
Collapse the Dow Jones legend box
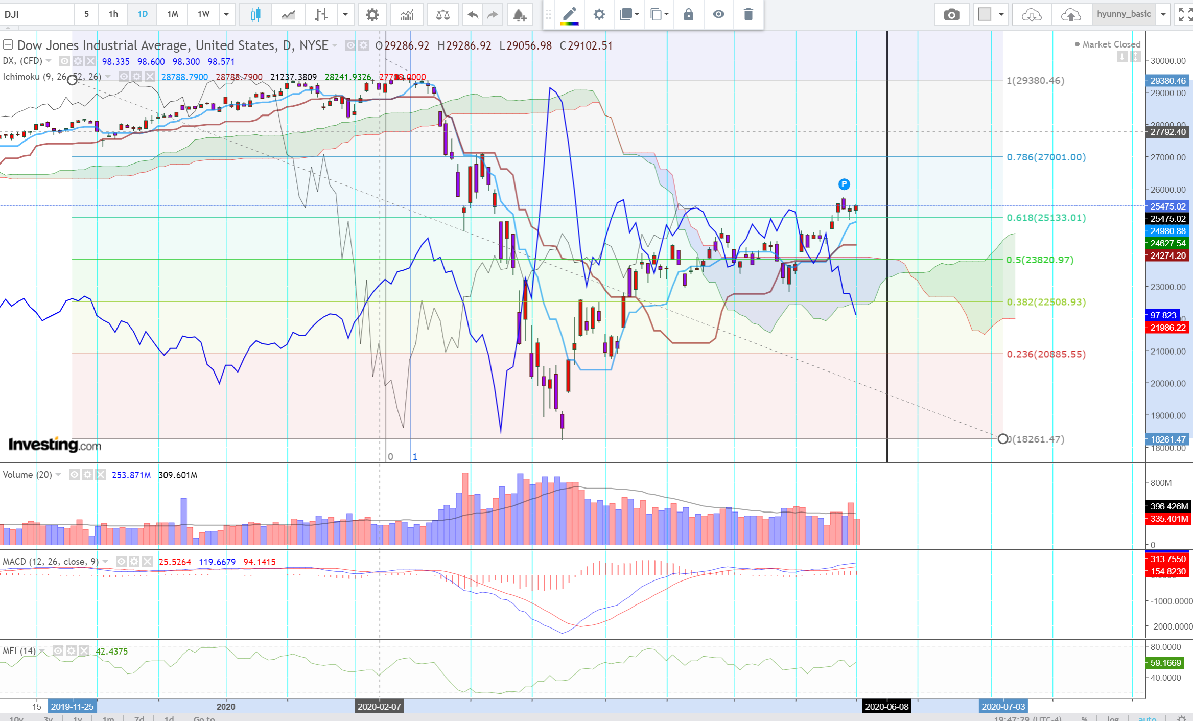click(8, 44)
